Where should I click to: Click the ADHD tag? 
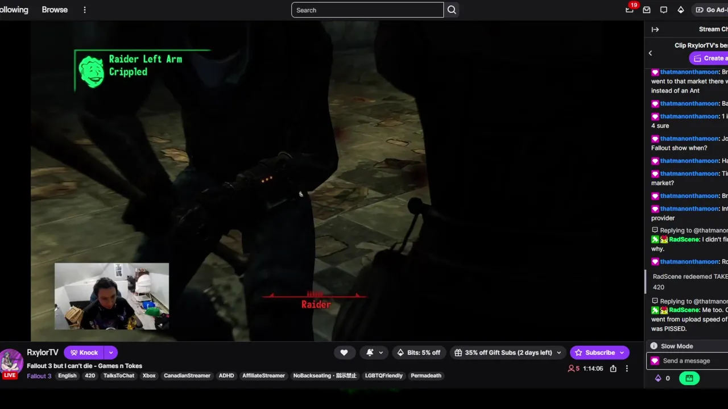click(226, 375)
